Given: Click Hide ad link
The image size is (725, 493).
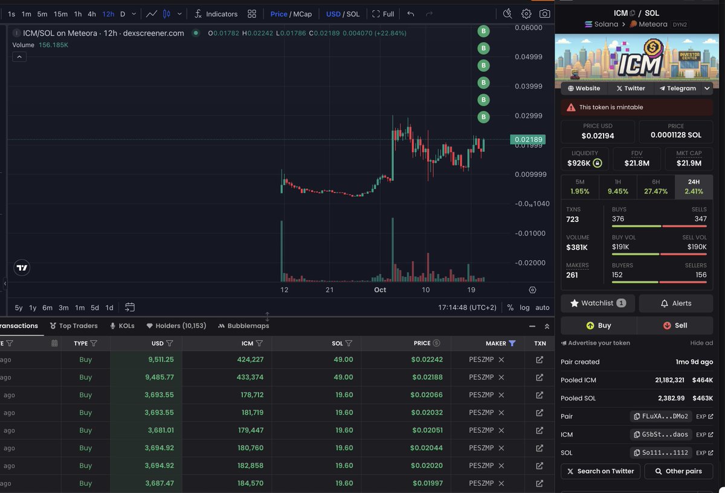Looking at the screenshot, I should point(701,343).
